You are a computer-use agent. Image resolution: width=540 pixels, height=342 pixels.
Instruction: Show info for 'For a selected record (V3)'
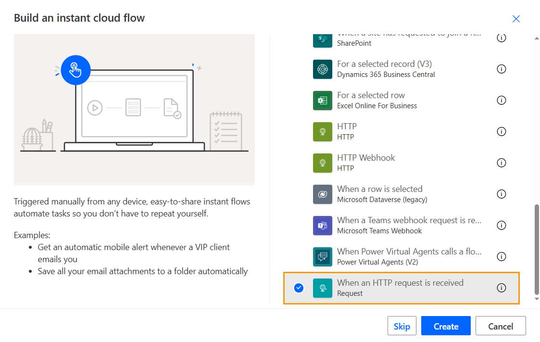coord(502,69)
